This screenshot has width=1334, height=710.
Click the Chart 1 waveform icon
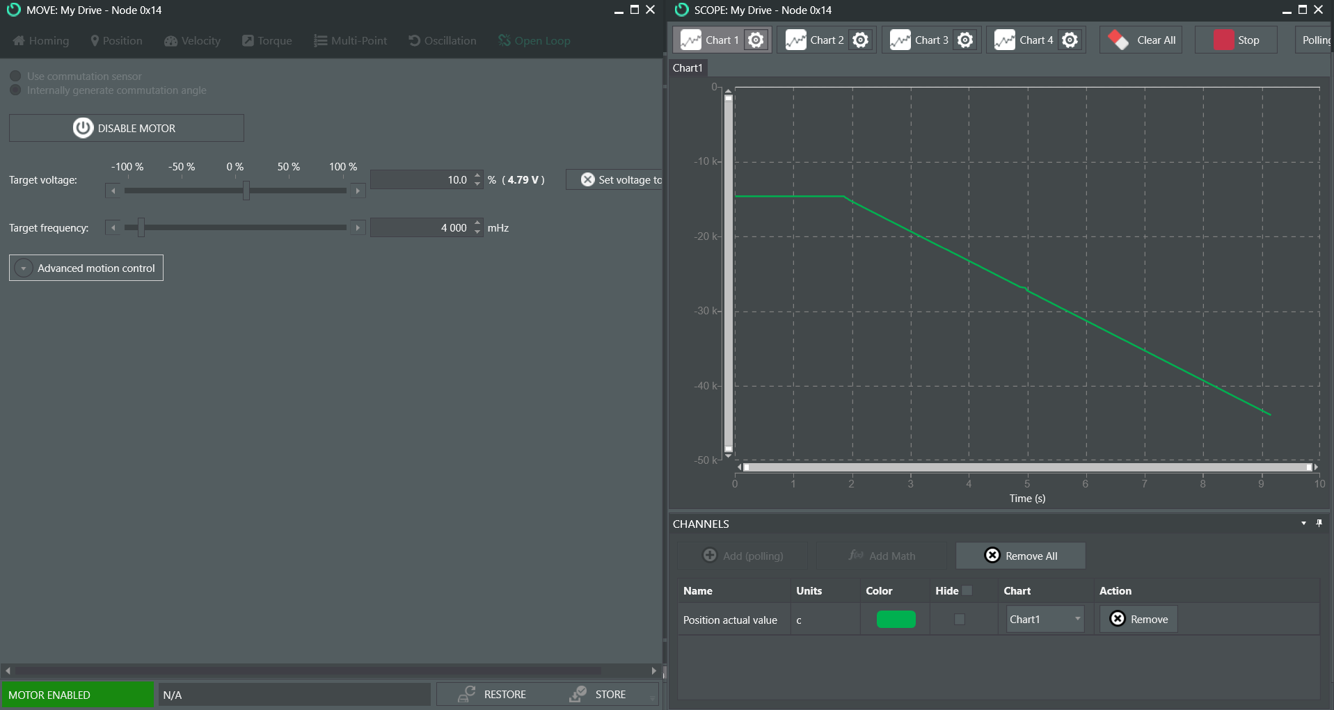click(690, 40)
